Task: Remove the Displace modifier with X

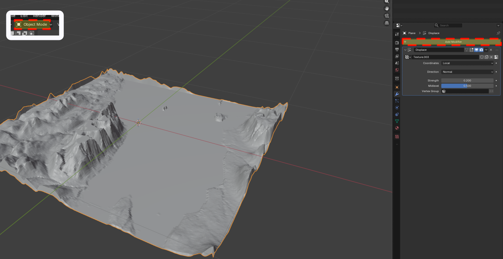Action: [x=491, y=50]
